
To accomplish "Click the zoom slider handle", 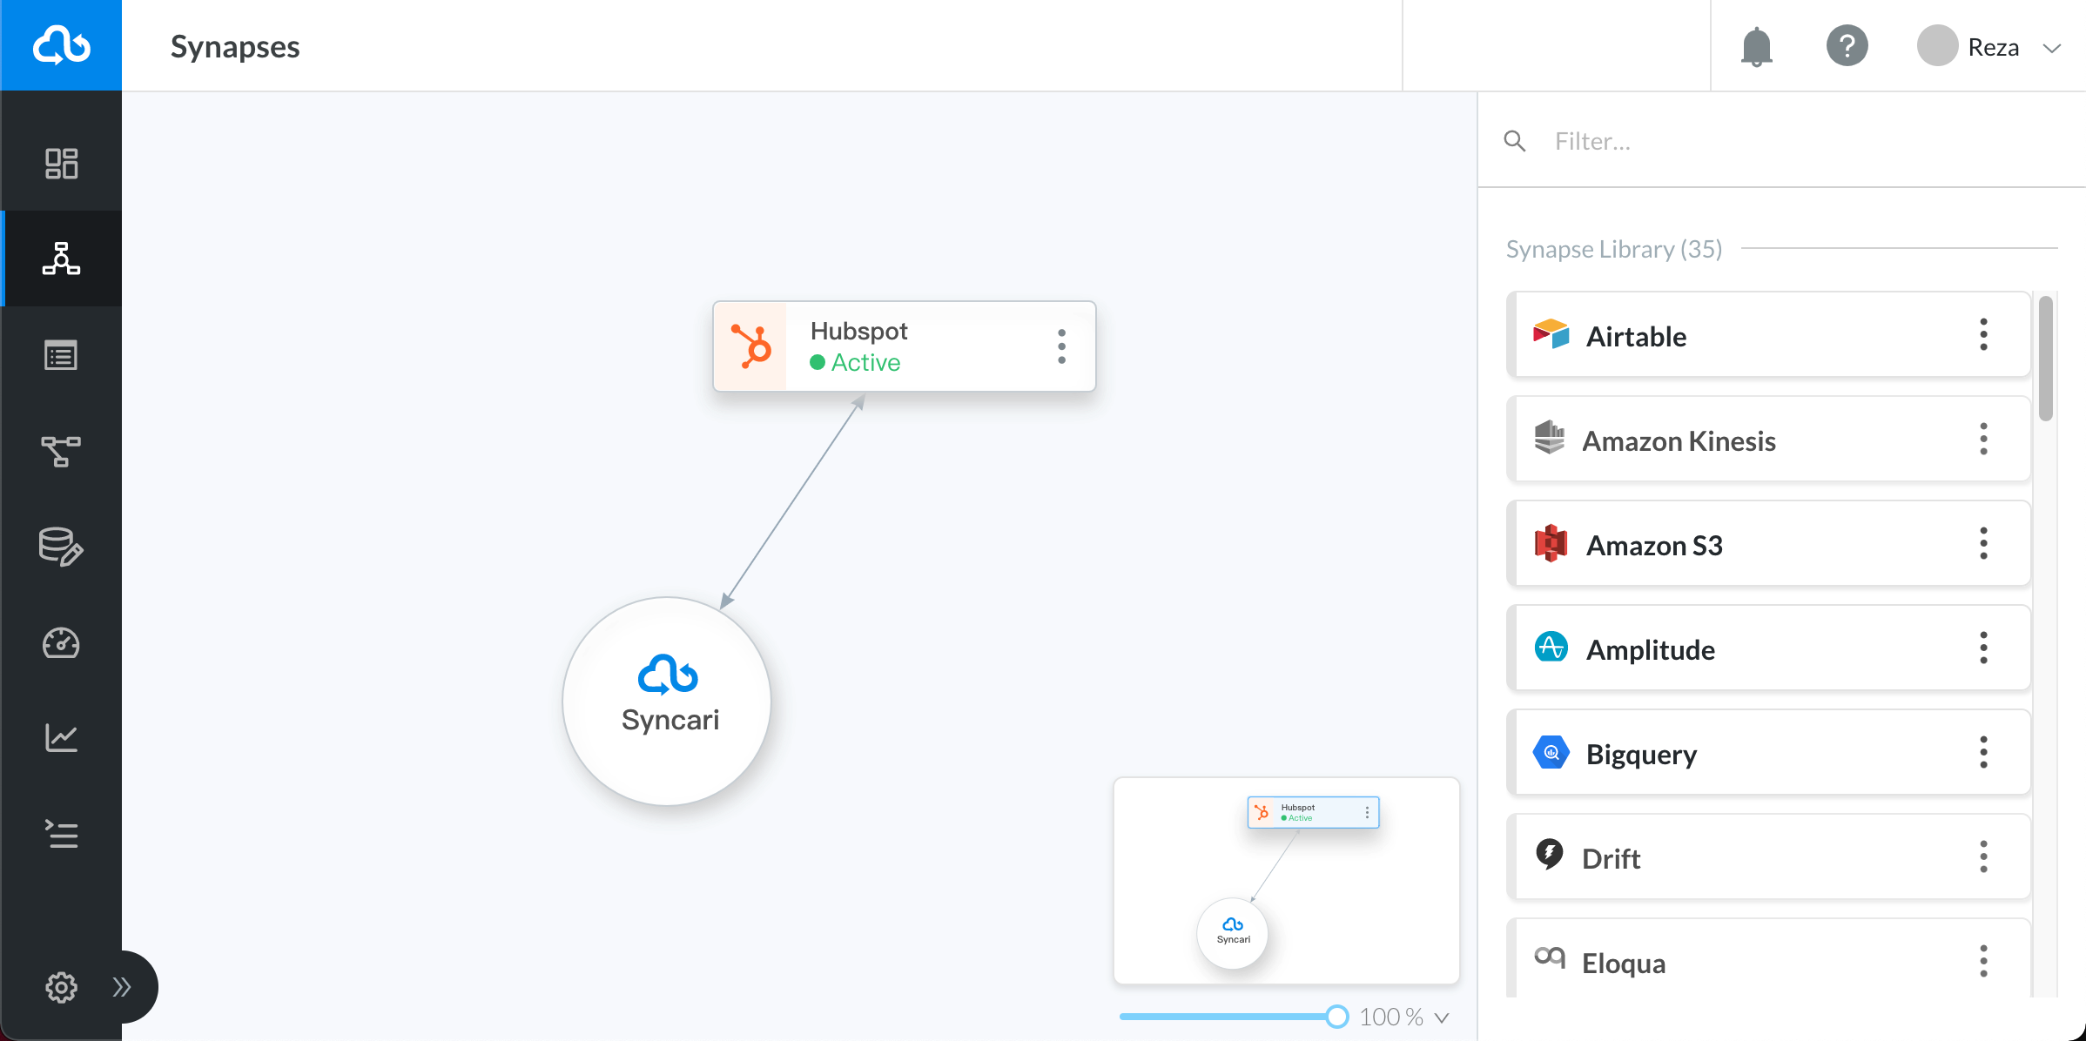I will 1336,1017.
